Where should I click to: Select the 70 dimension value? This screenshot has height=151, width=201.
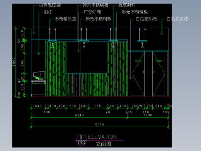(x=108, y=112)
